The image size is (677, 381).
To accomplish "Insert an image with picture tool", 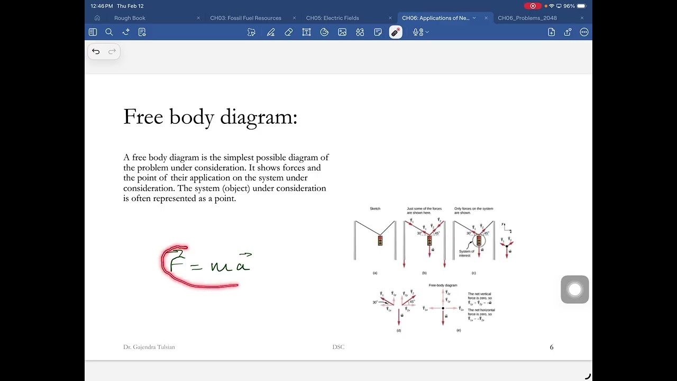I will pos(342,32).
